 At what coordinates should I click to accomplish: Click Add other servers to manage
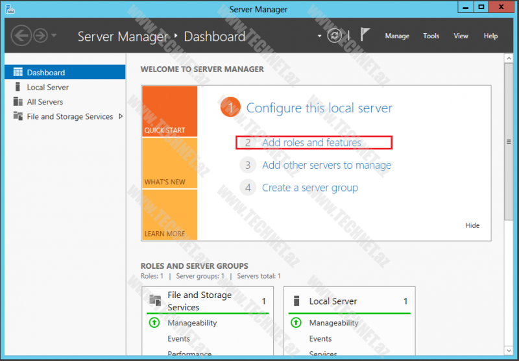pos(326,166)
